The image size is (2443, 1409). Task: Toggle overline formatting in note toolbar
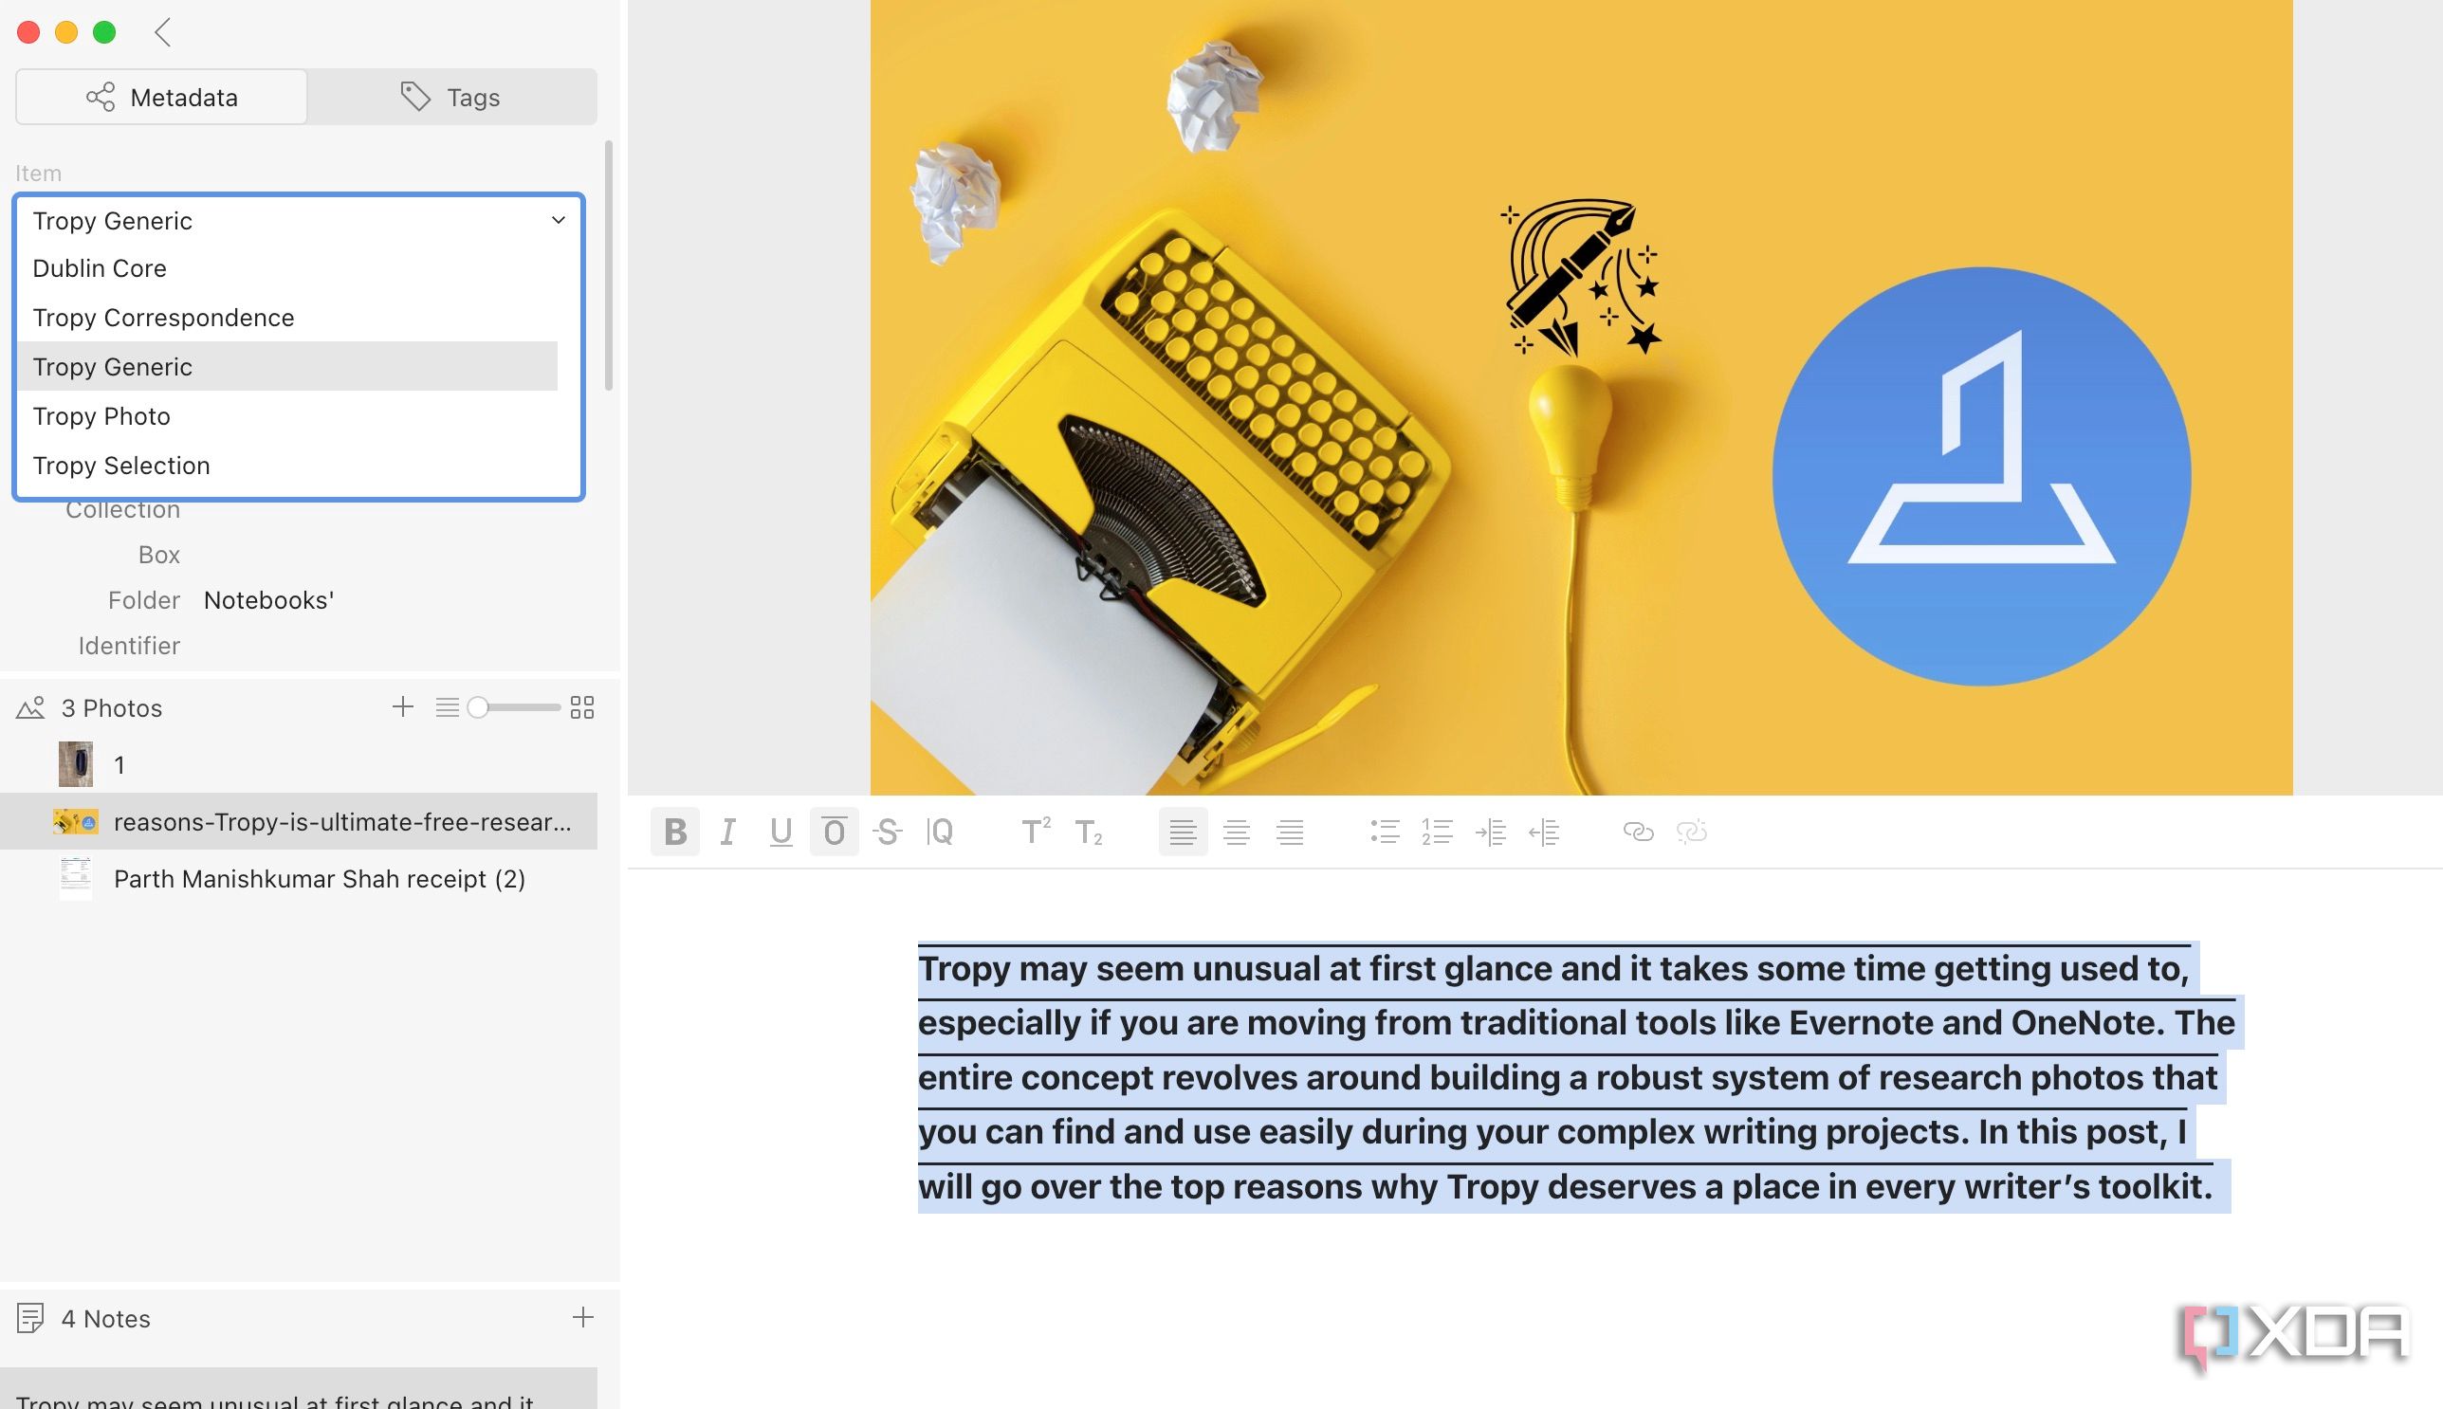[835, 832]
